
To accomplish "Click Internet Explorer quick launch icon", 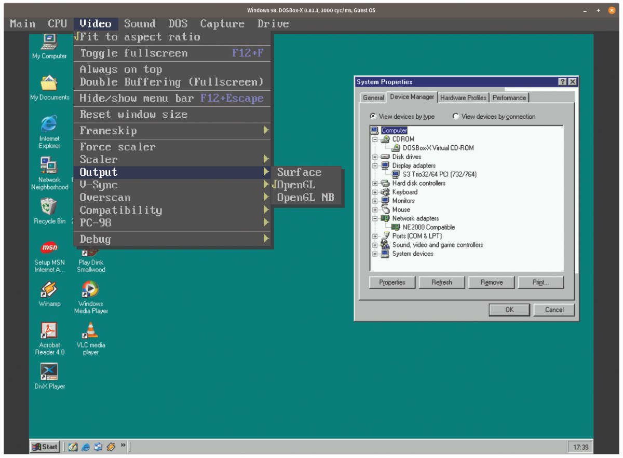I will (x=86, y=447).
